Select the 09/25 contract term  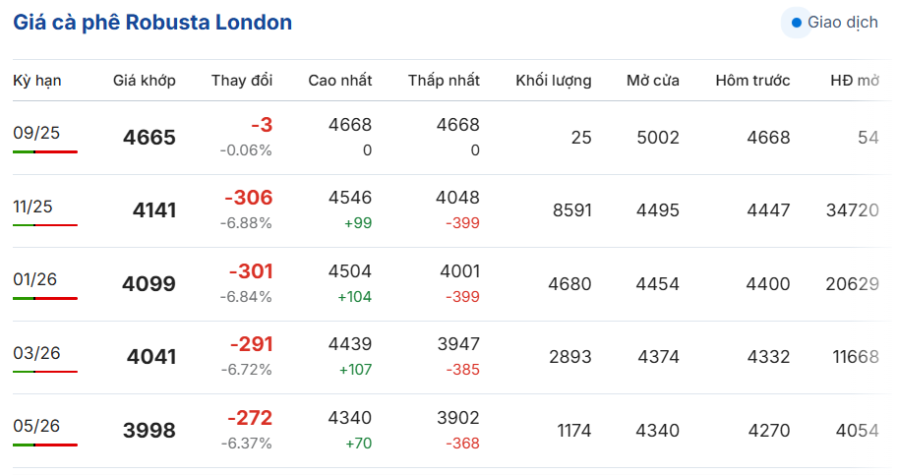point(36,134)
